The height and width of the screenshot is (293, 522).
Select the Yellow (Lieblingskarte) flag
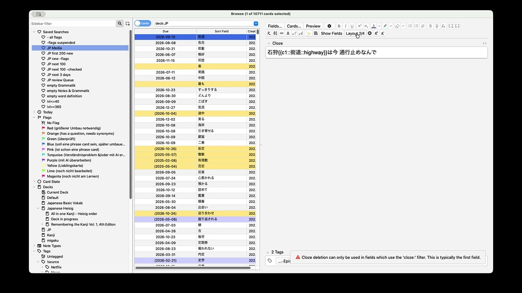tap(65, 166)
